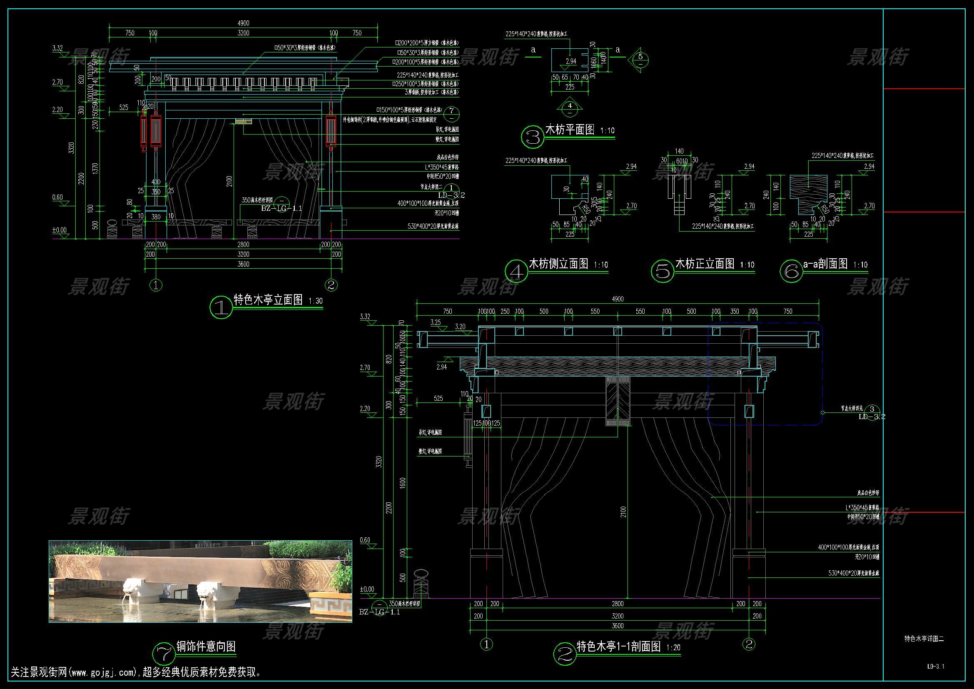Click the 特色木亭立面图 title text
This screenshot has height=689, width=974.
[268, 300]
